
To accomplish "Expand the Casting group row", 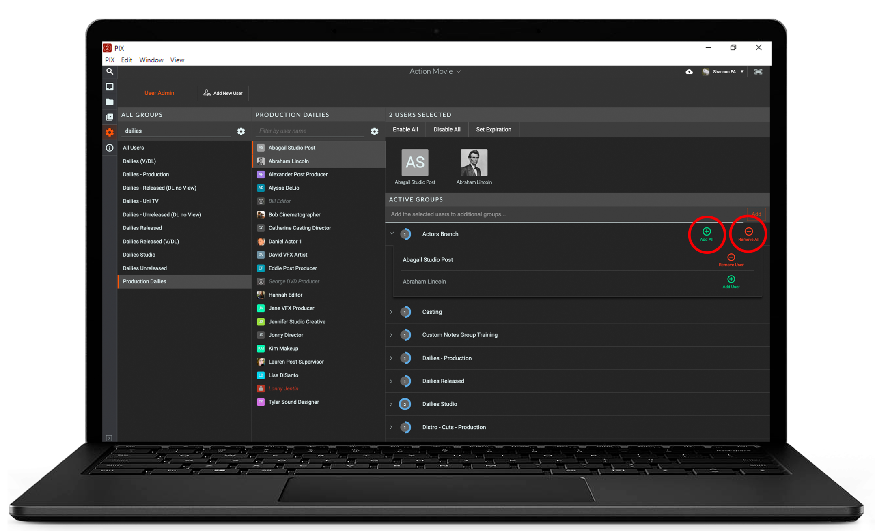I will 391,312.
